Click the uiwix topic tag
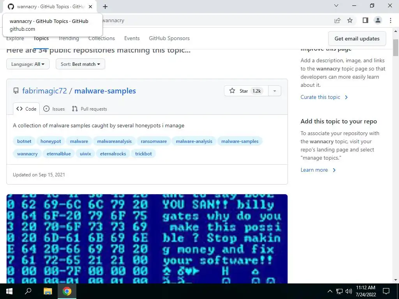This screenshot has width=399, height=299. click(85, 154)
